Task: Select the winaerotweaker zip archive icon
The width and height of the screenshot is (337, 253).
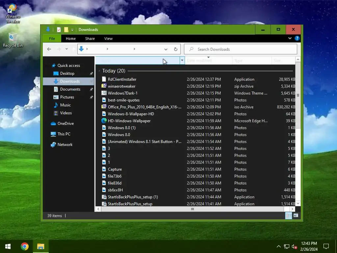Action: pos(104,86)
